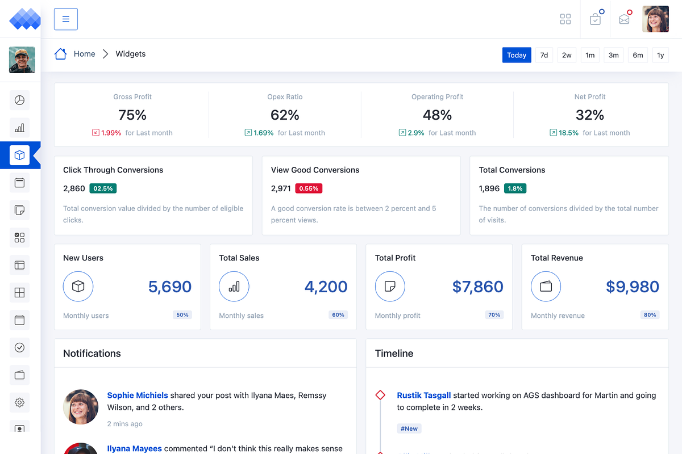Screen dimensions: 682x454
Task: Click the 1.8% Total Conversions badge
Action: [x=515, y=188]
